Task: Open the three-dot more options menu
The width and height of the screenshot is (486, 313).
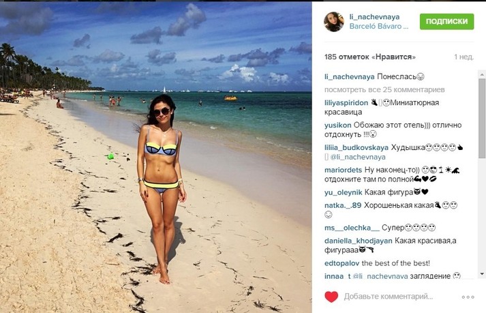Action: click(468, 297)
